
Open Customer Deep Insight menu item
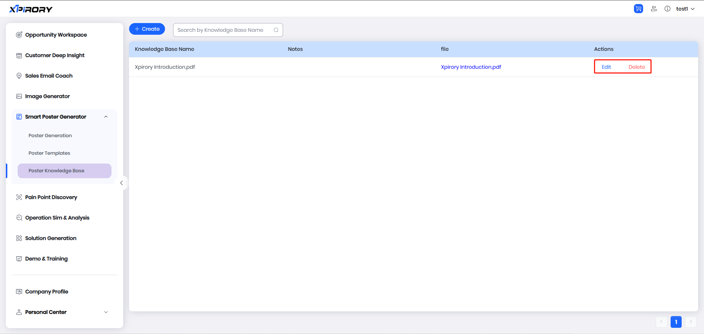(x=55, y=55)
